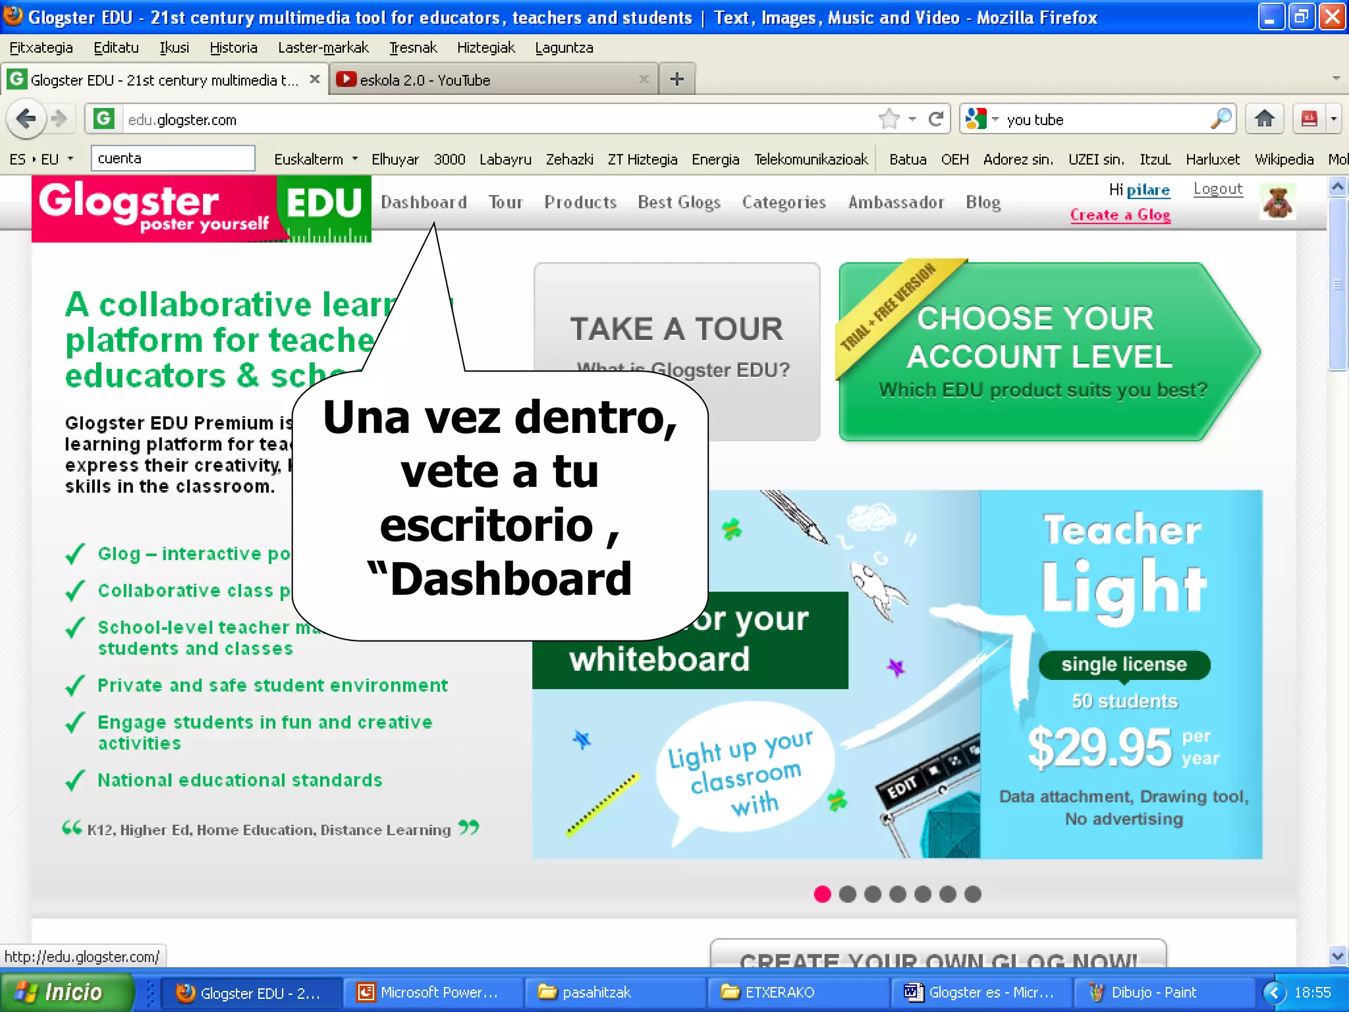This screenshot has height=1012, width=1349.
Task: Click the Glogster site identity icon in address bar
Action: click(103, 119)
